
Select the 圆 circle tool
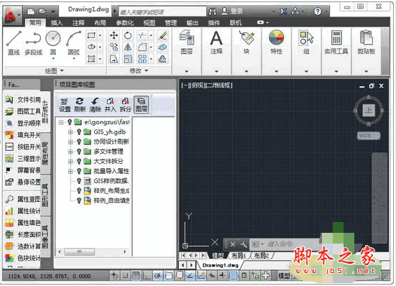(x=53, y=43)
